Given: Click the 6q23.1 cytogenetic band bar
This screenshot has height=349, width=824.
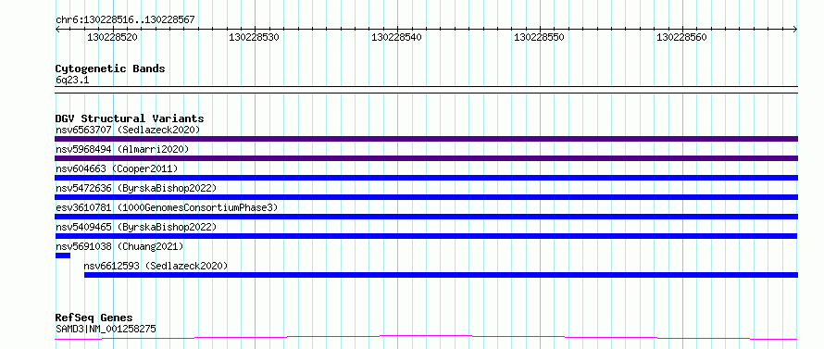Looking at the screenshot, I should pyautogui.click(x=426, y=90).
